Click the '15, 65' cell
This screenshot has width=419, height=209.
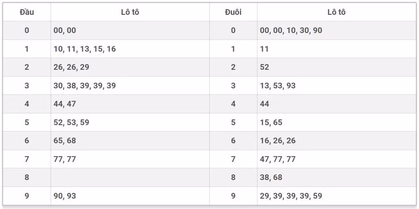tap(271, 123)
